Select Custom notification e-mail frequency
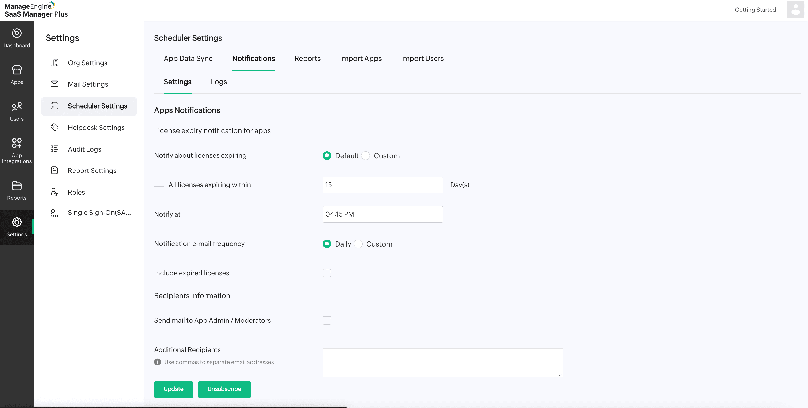The image size is (808, 408). pyautogui.click(x=358, y=244)
